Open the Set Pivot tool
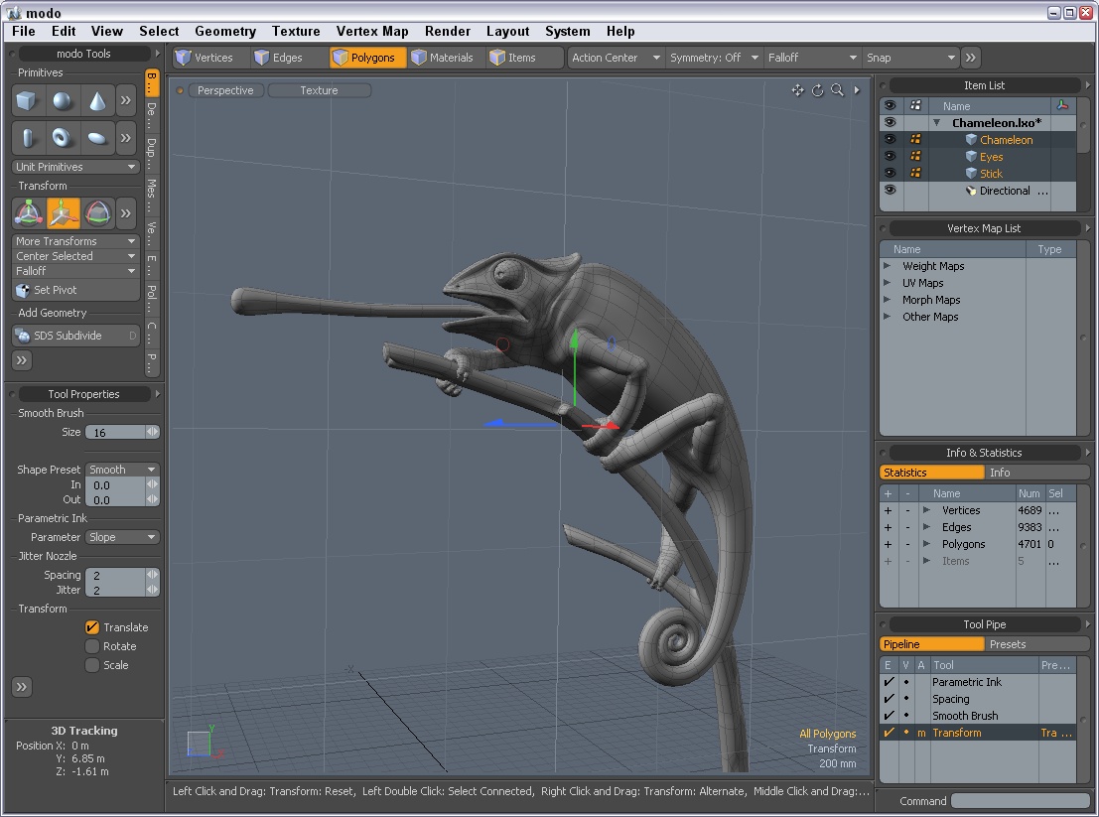This screenshot has height=817, width=1099. coord(75,290)
